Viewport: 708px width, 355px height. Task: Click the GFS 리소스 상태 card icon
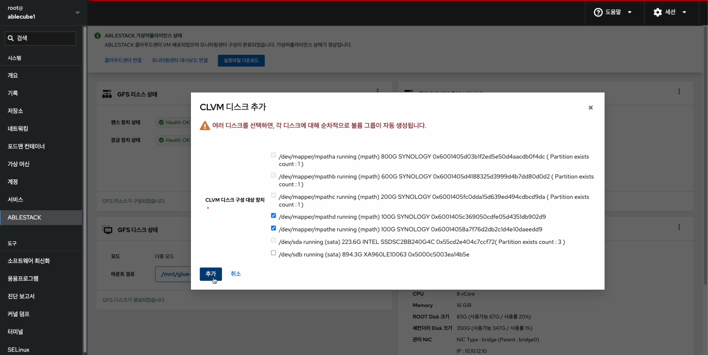pyautogui.click(x=107, y=94)
